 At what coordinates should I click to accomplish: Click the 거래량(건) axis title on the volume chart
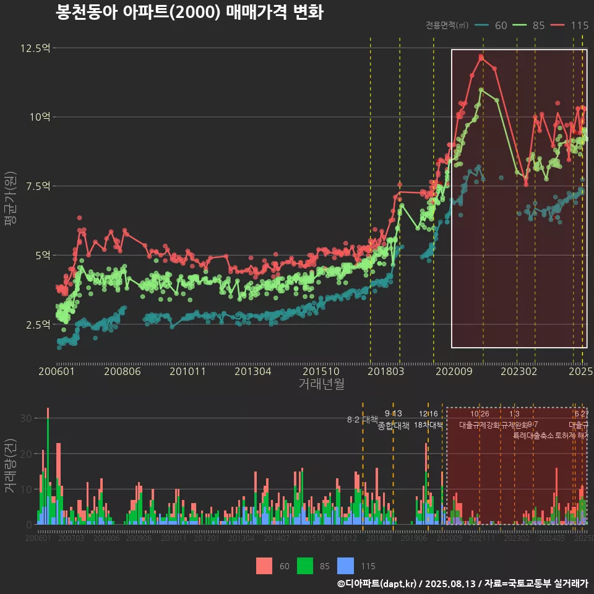coord(10,465)
